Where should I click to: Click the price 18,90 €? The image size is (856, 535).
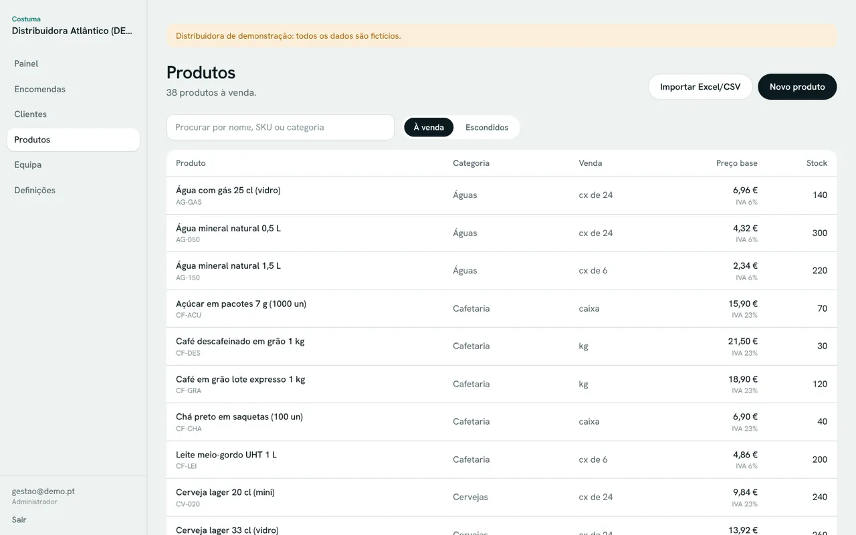tap(743, 379)
